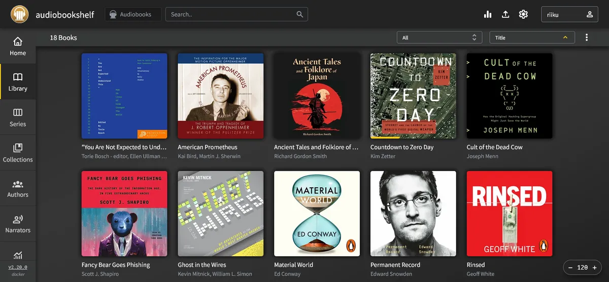The image size is (609, 282).
Task: Decrease cover size with minus button
Action: click(570, 267)
